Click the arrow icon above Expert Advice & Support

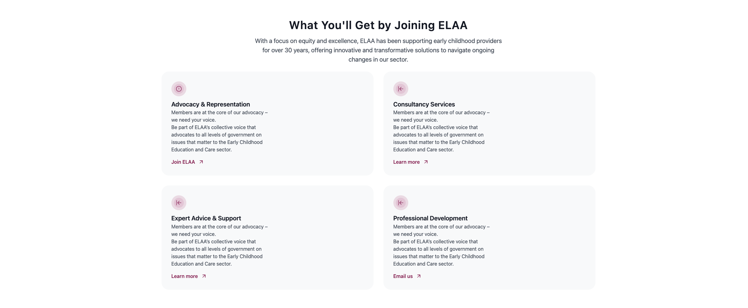[179, 203]
